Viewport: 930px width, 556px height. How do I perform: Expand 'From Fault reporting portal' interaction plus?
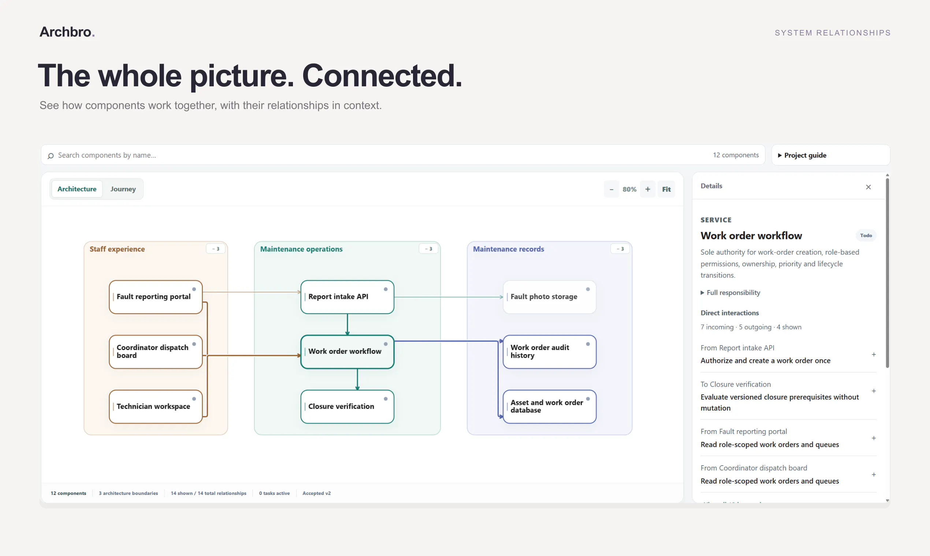point(873,438)
